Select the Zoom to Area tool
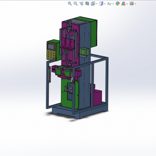This screenshot has width=156, height=156. click(x=76, y=4)
